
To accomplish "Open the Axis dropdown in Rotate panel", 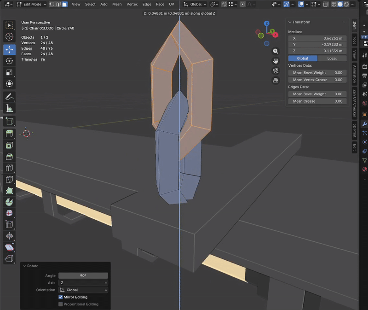I will (83, 283).
